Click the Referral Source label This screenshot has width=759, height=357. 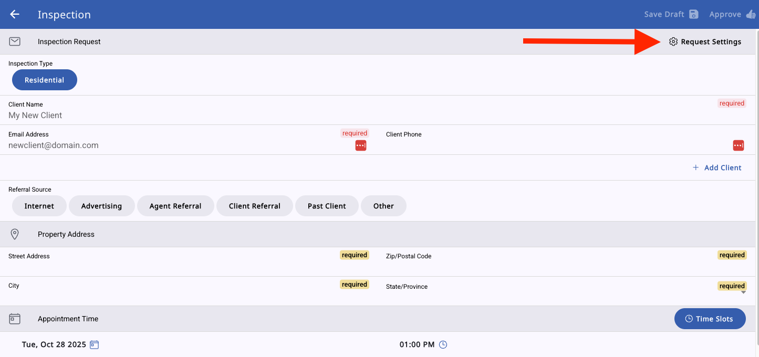[30, 190]
